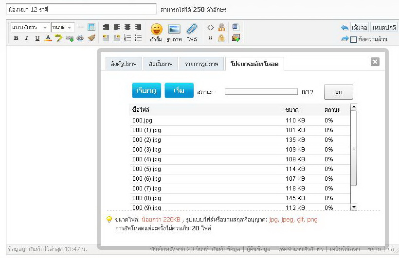Open the ขนาด font size dropdown

[63, 27]
